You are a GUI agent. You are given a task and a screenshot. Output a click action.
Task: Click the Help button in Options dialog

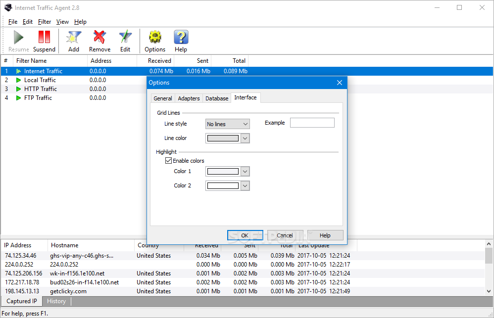tap(325, 235)
